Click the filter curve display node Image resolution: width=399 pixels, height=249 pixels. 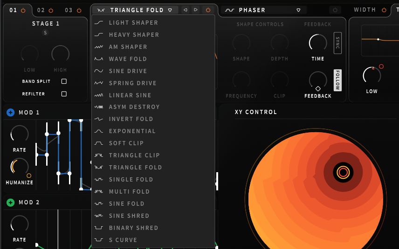click(378, 40)
